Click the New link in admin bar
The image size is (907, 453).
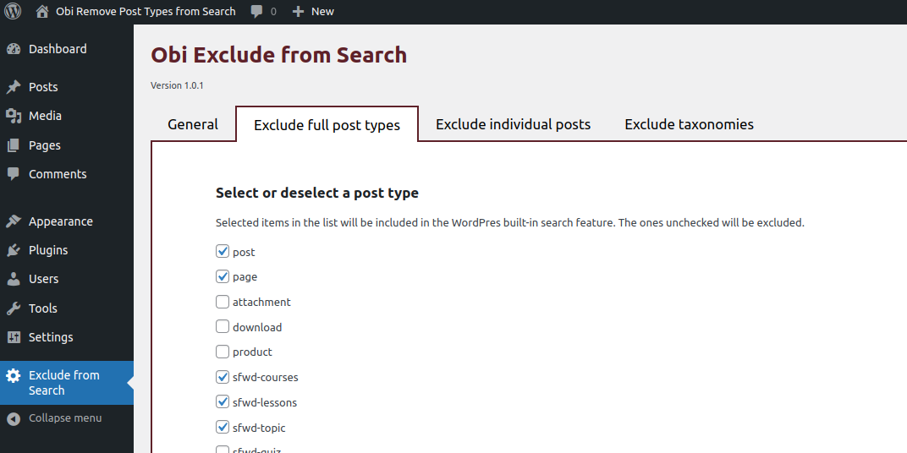(322, 11)
